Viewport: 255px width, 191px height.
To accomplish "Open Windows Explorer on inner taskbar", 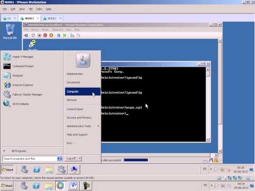I will tap(49, 170).
